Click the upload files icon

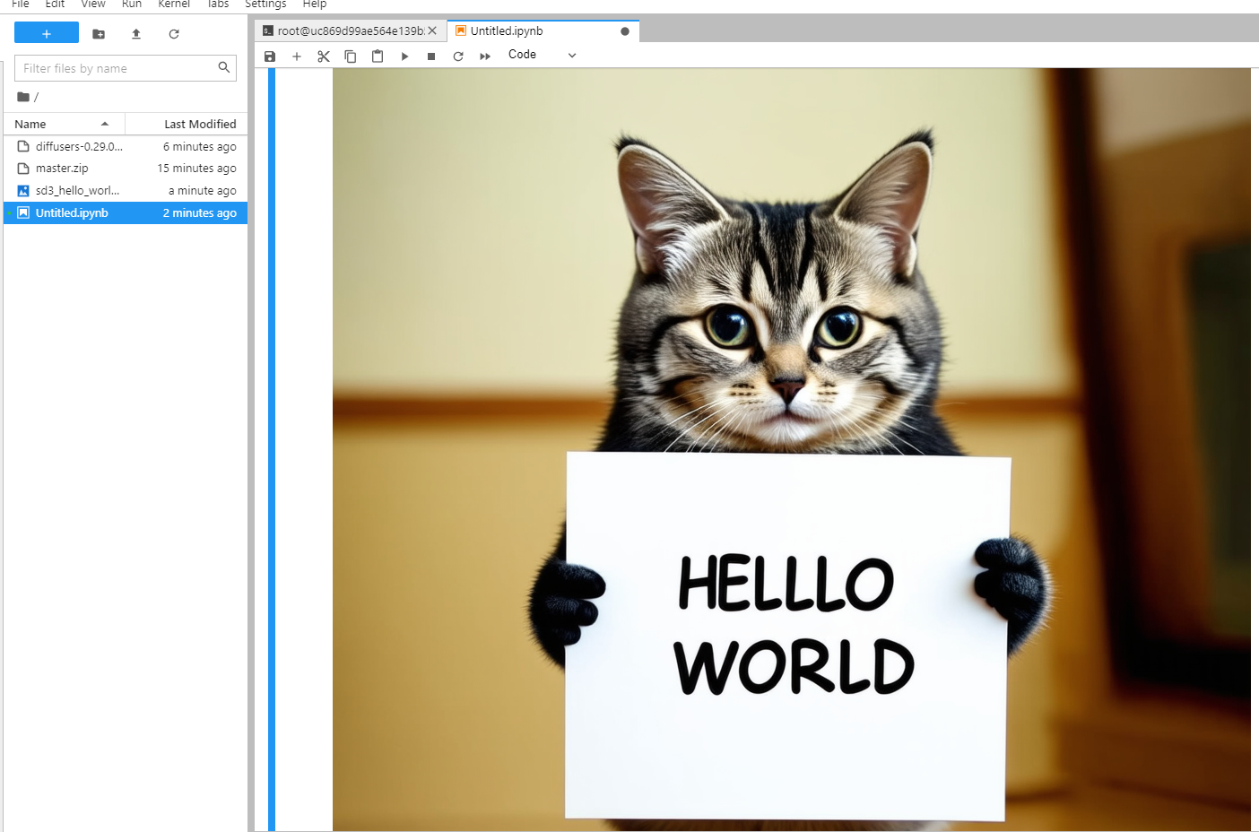tap(136, 34)
